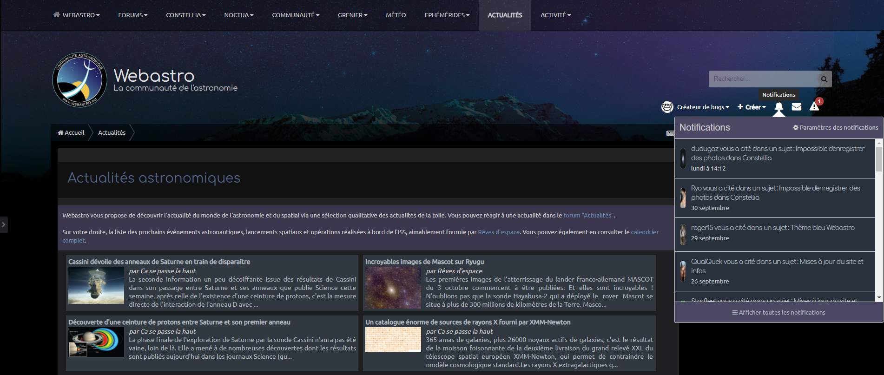The image size is (884, 375).
Task: Open the Cassini spacecraft article thumbnail
Action: 96,285
